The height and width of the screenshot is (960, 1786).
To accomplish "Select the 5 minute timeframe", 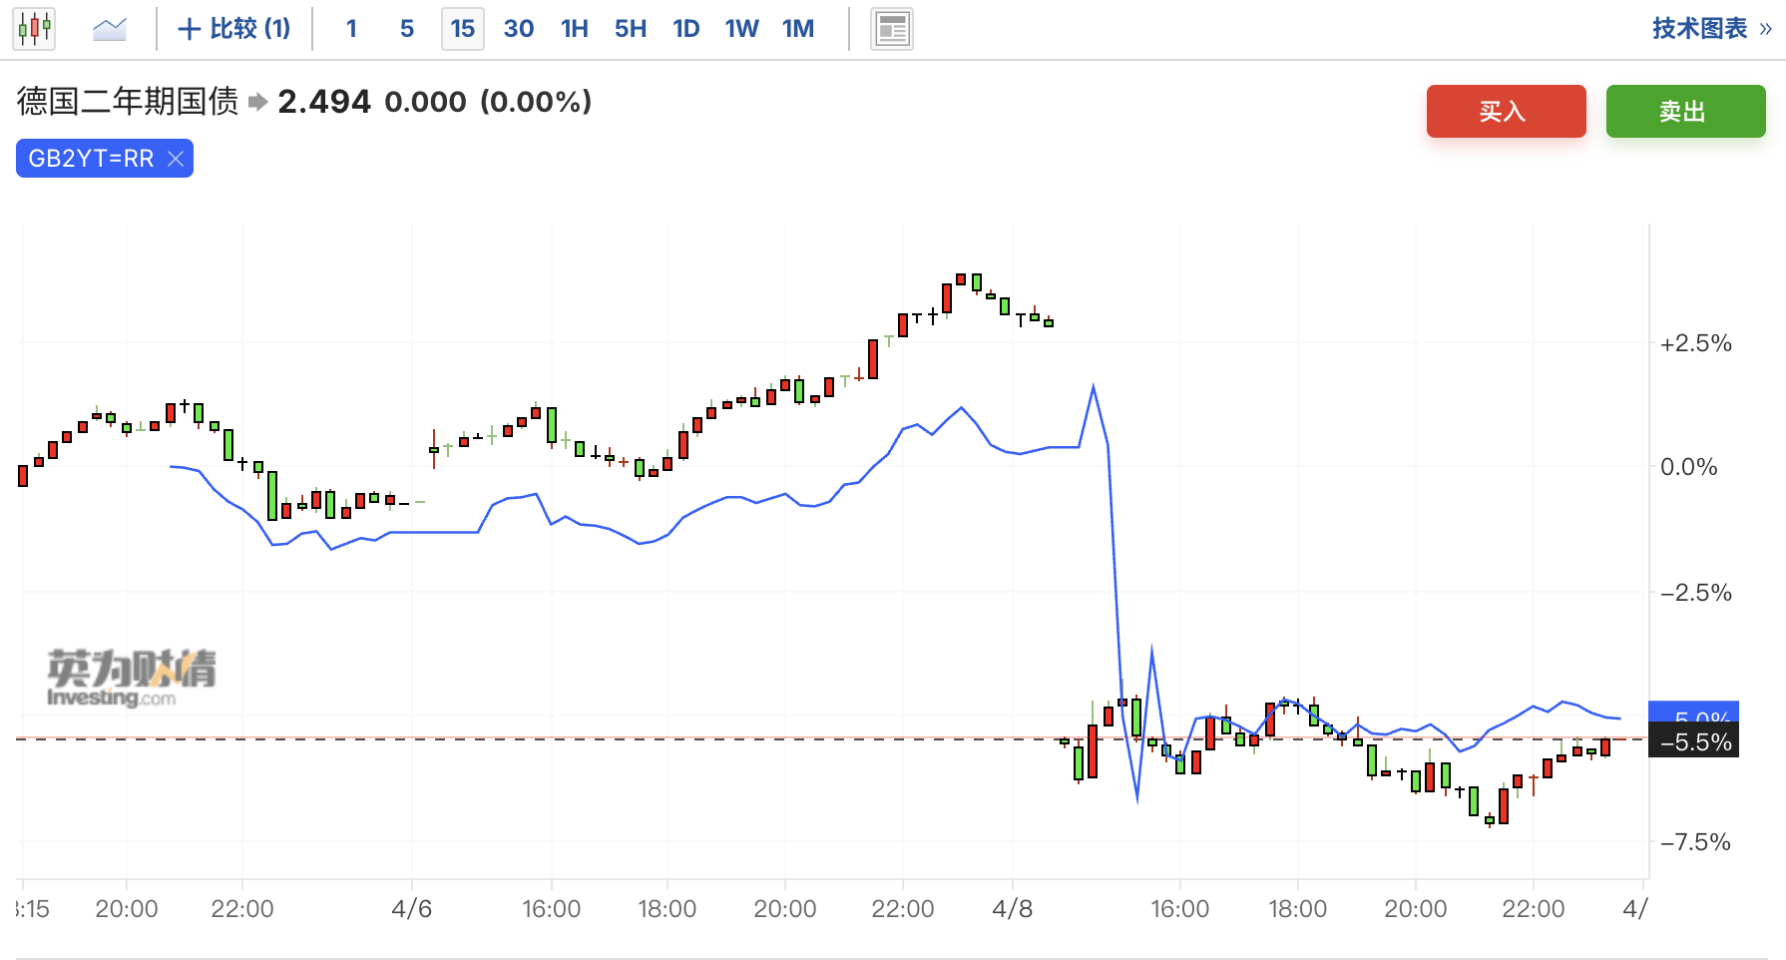I will pos(407,29).
